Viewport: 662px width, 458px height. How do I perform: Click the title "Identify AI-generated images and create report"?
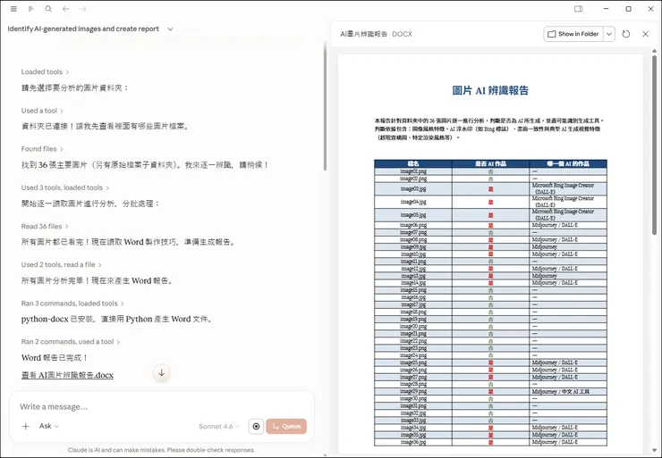click(x=83, y=29)
